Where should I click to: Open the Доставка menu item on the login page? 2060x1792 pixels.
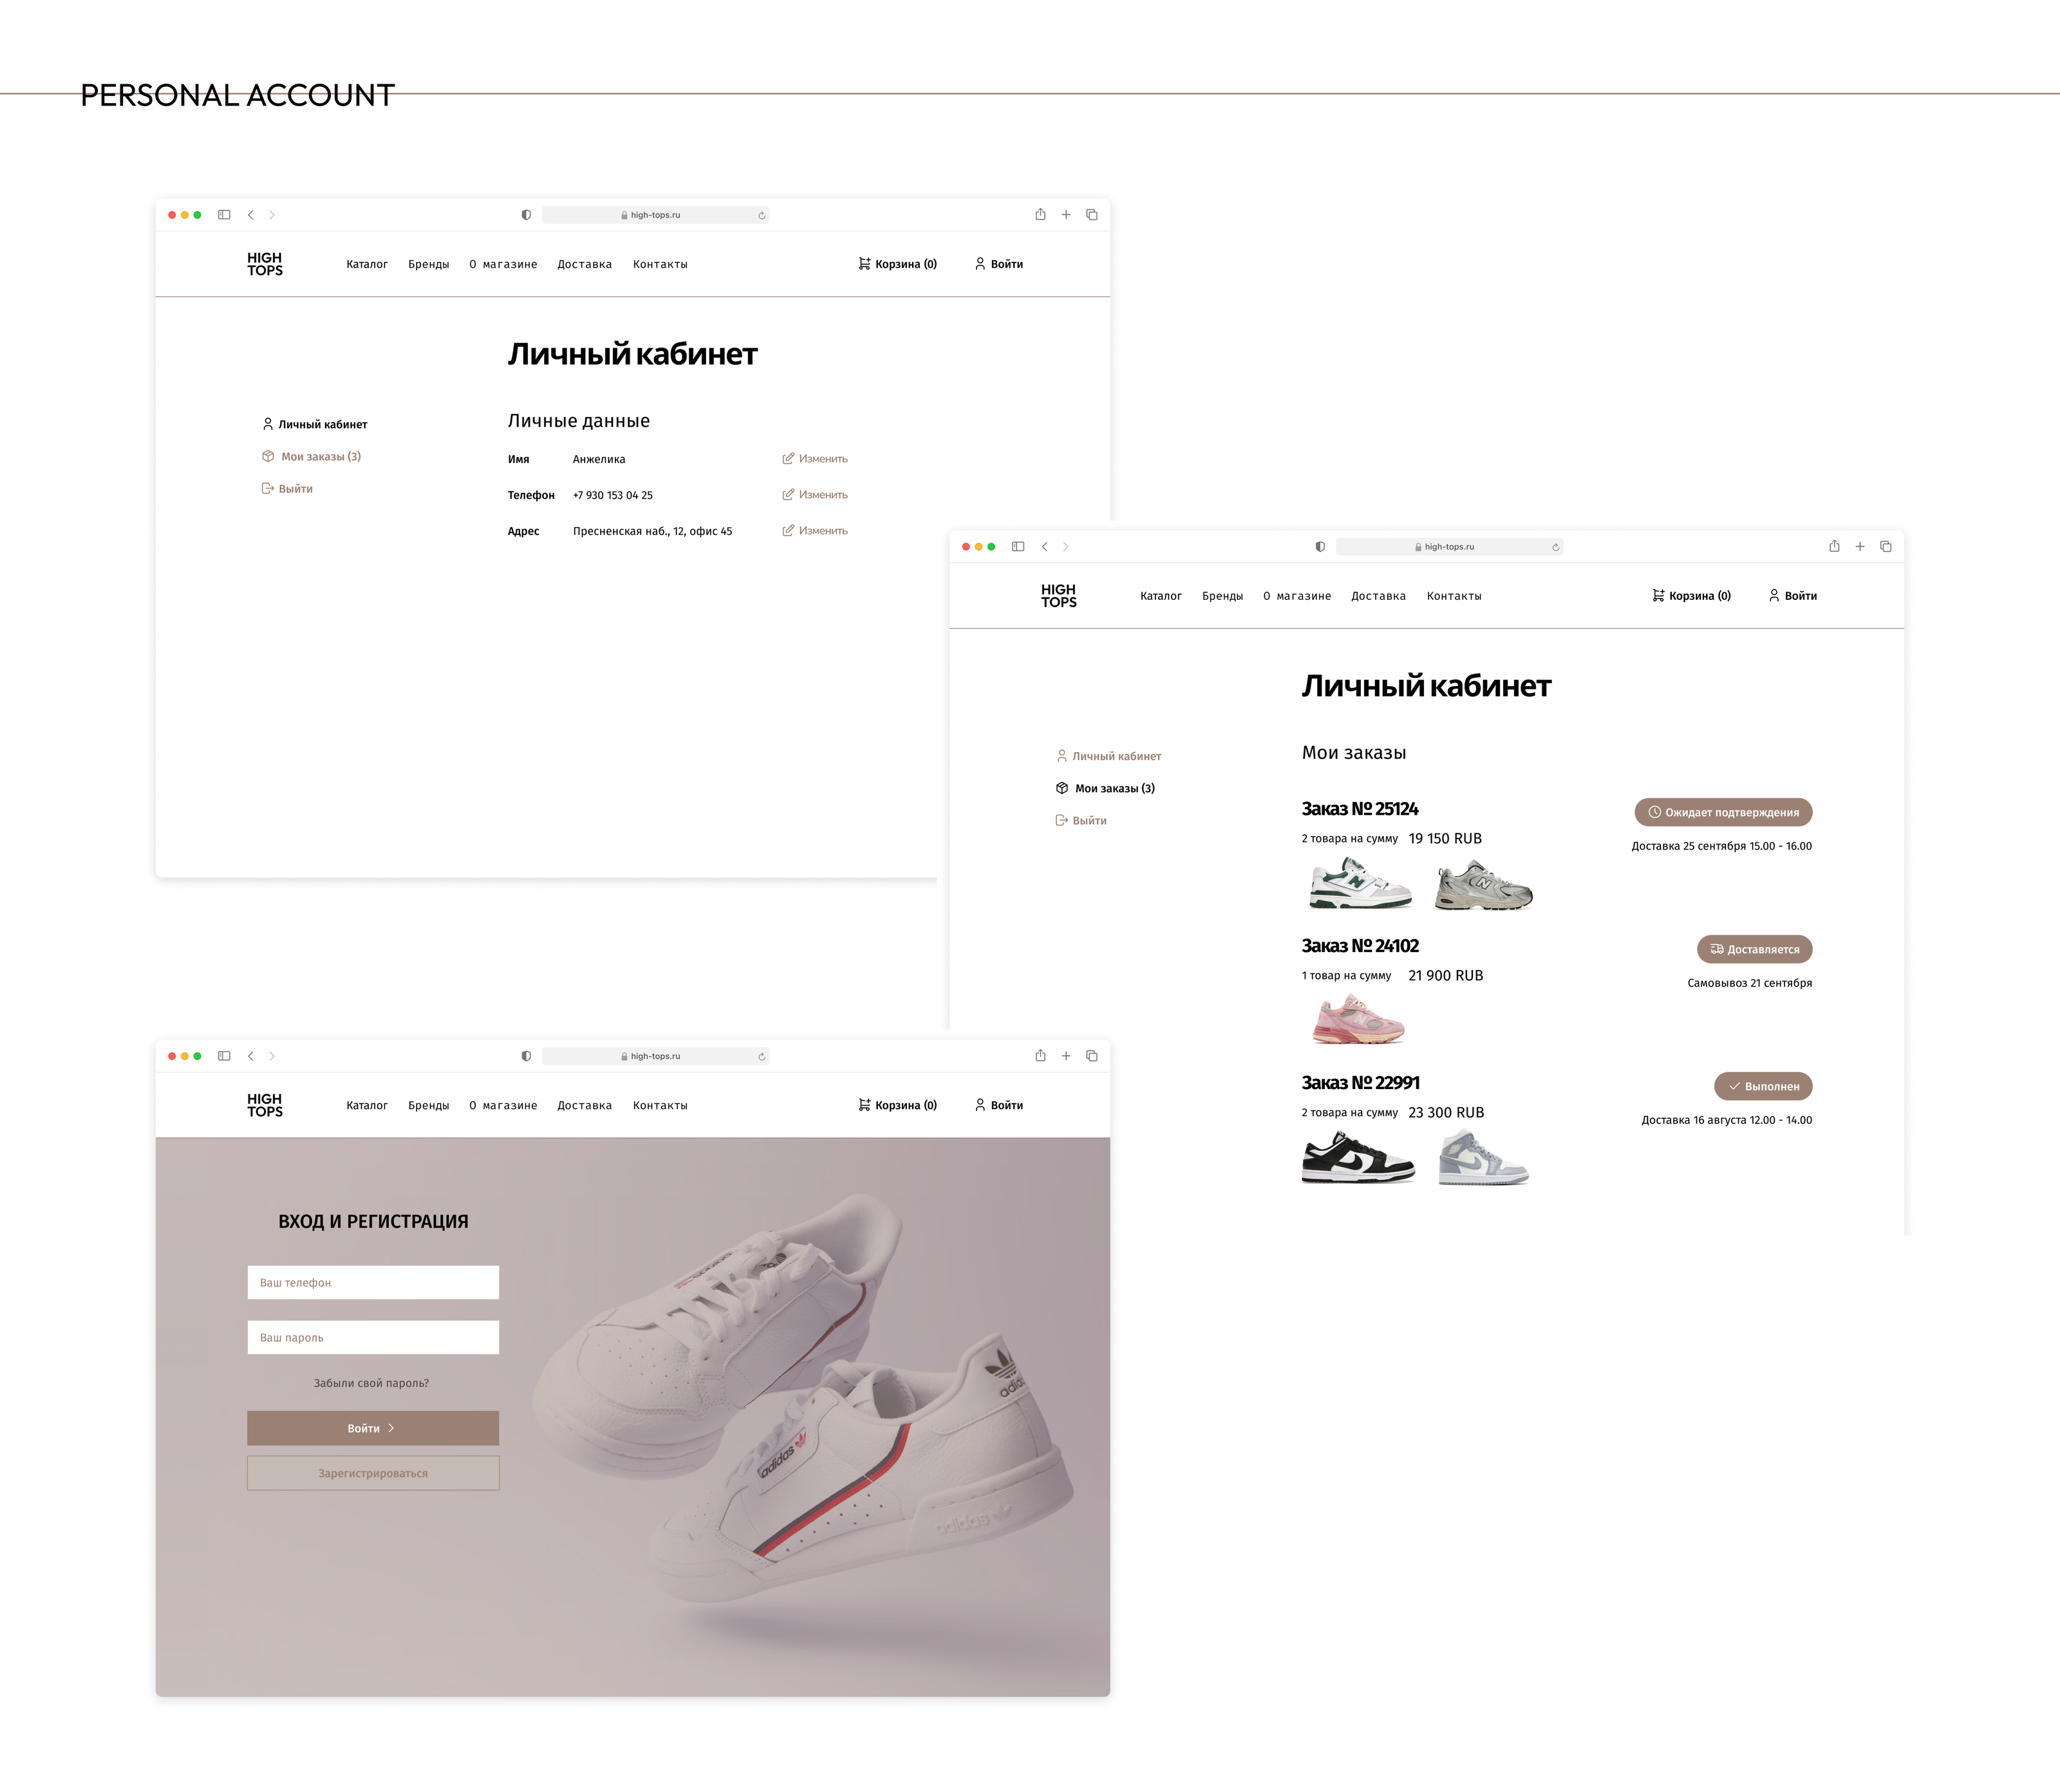pyautogui.click(x=584, y=1106)
